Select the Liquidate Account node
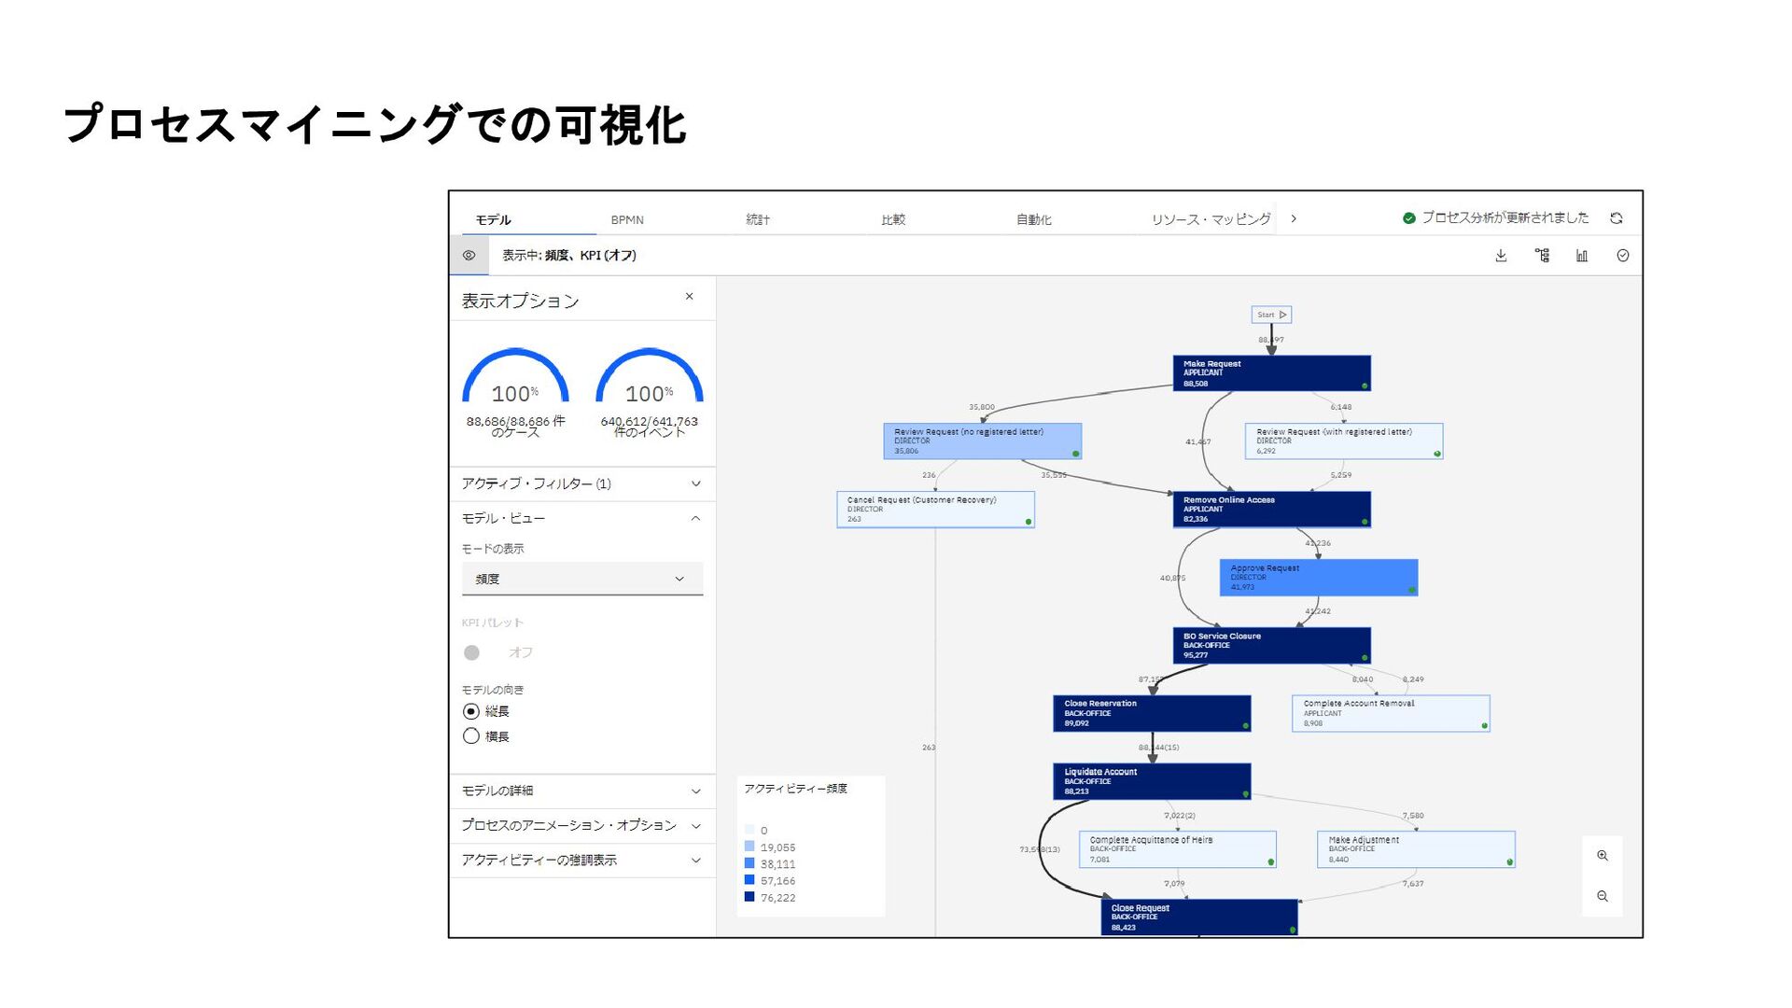 1152,782
